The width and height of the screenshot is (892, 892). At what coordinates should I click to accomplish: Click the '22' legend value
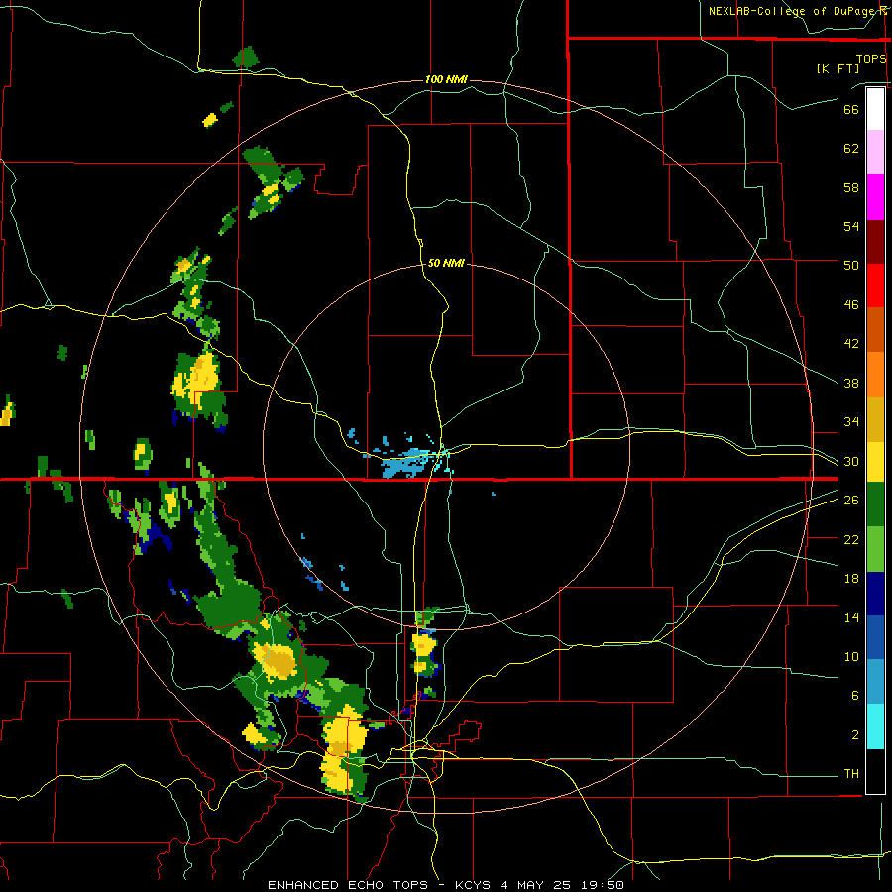tap(851, 539)
